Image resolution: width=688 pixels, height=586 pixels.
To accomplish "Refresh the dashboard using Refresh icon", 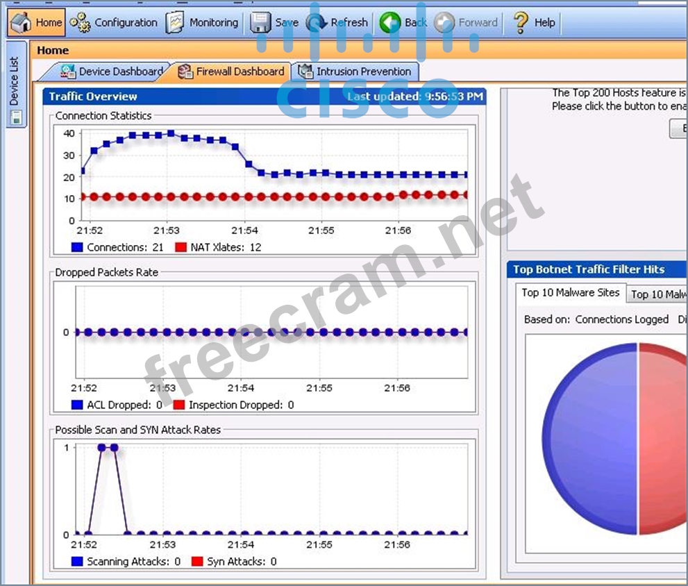I will [317, 22].
